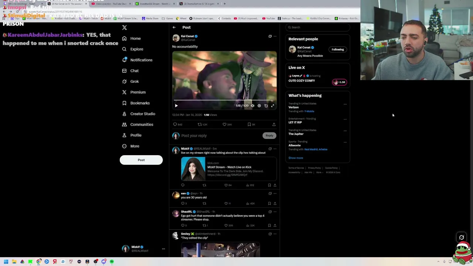Open video settings gear icon

tap(259, 106)
